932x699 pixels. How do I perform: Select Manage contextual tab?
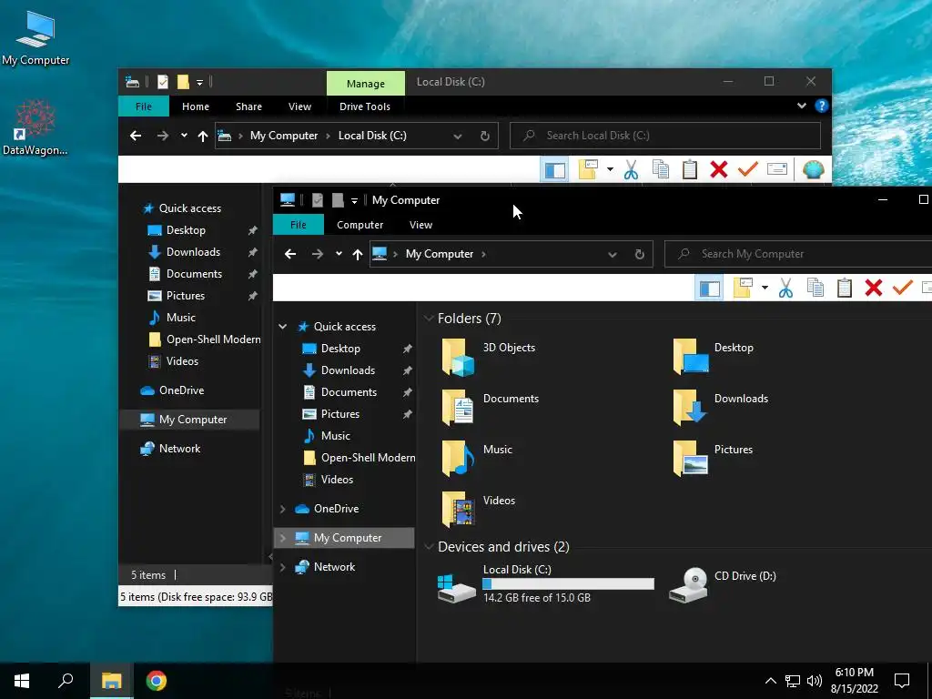pyautogui.click(x=366, y=83)
